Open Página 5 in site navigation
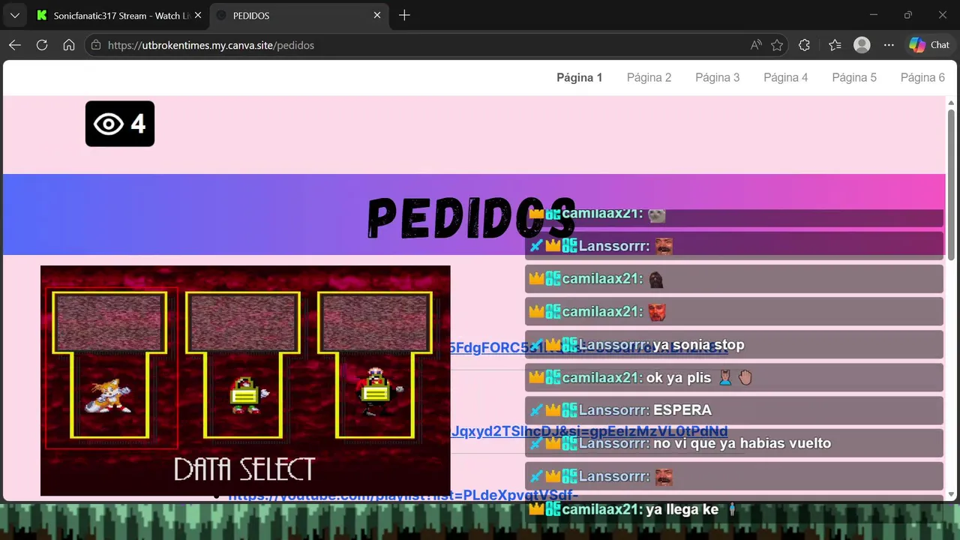Image resolution: width=960 pixels, height=540 pixels. click(854, 77)
